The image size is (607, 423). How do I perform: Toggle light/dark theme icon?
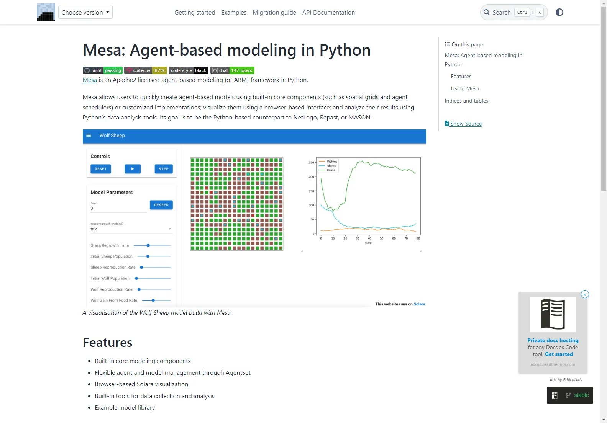[559, 12]
